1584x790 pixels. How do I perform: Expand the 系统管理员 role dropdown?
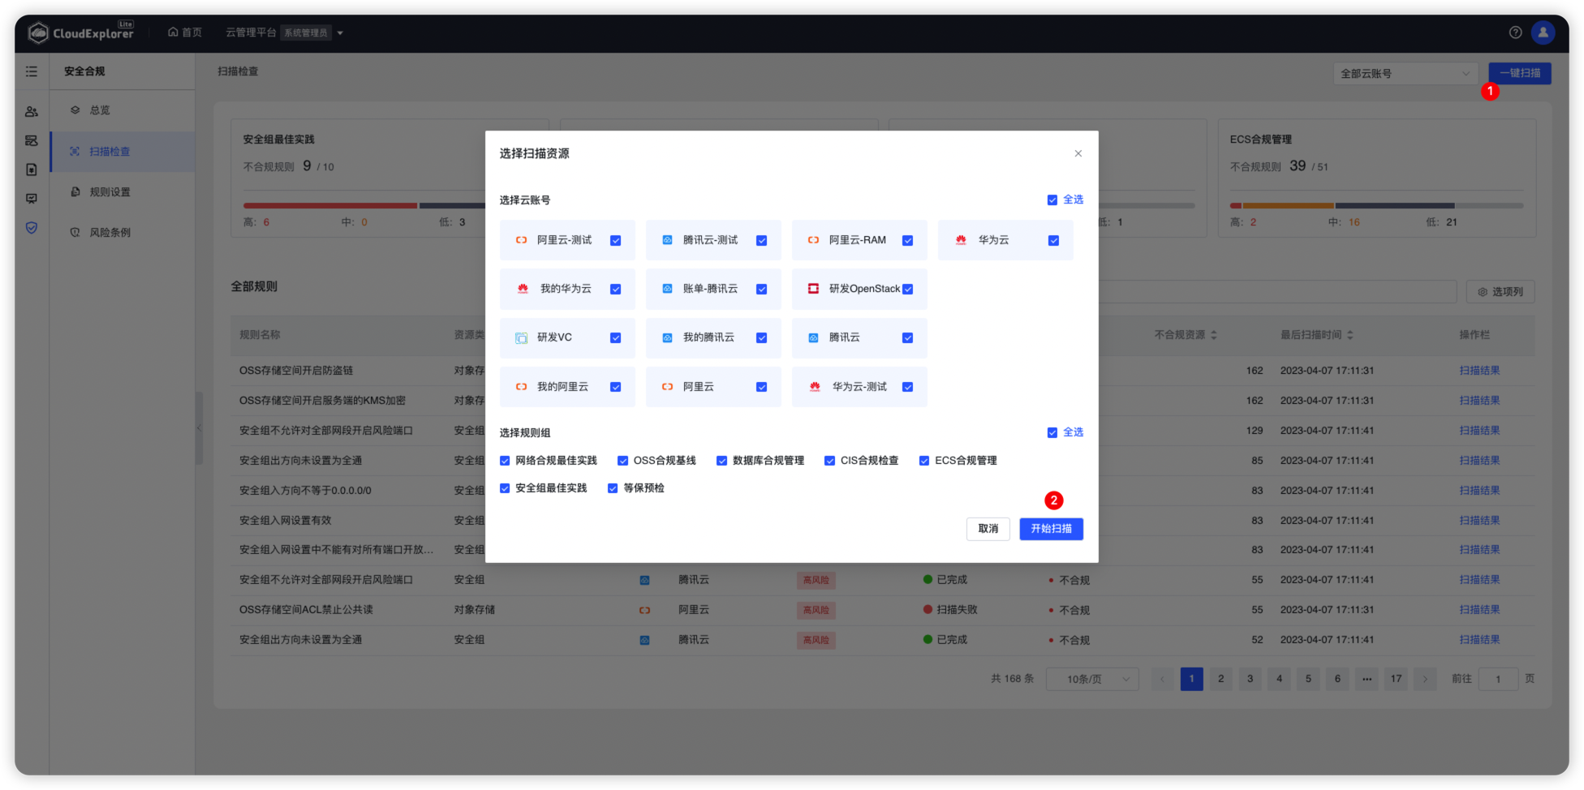(341, 32)
